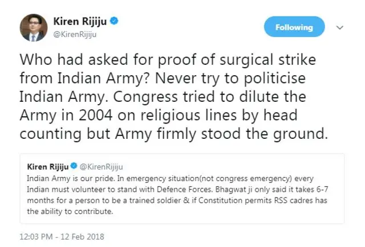The width and height of the screenshot is (365, 247).
Task: Toggle the blue Following button
Action: coord(294,27)
